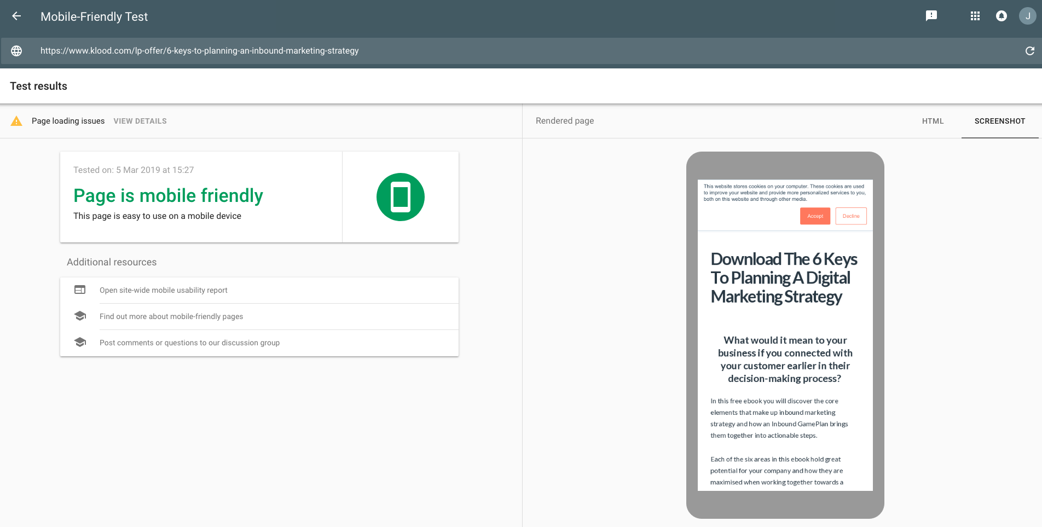Viewport: 1042px width, 527px height.
Task: Open VIEW DETAILS for loading issues
Action: click(x=140, y=121)
